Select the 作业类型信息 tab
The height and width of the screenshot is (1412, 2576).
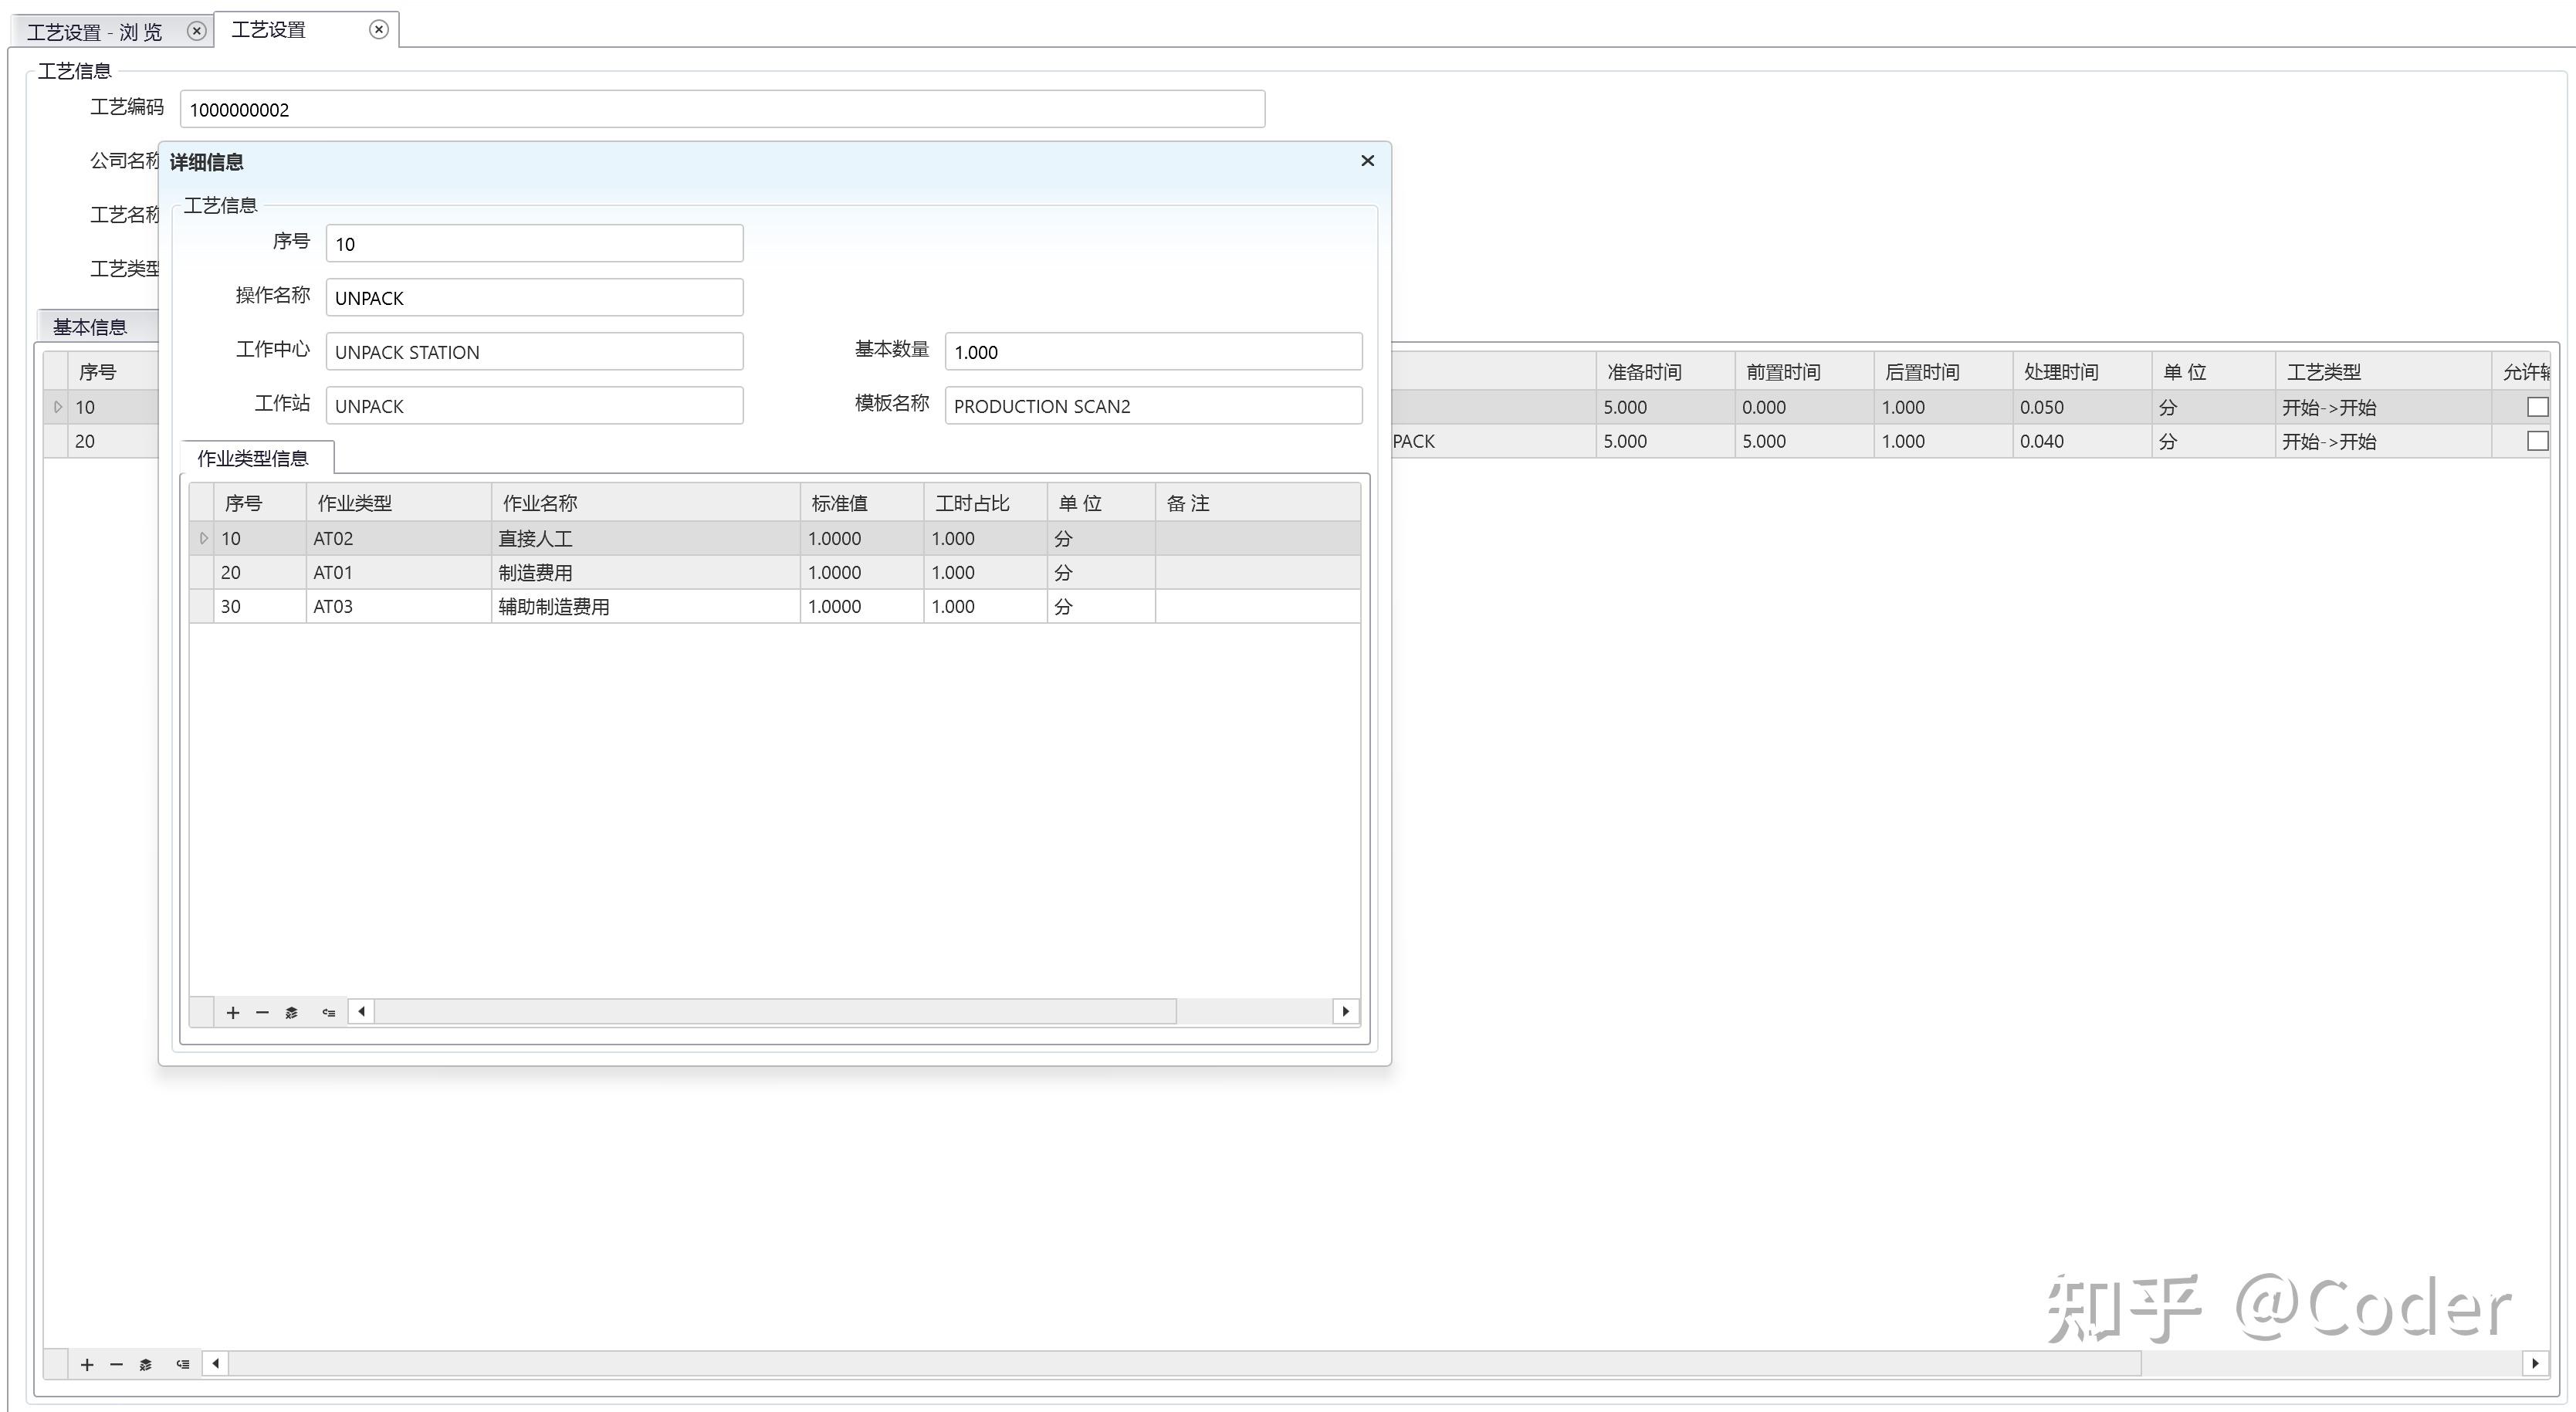pos(253,458)
